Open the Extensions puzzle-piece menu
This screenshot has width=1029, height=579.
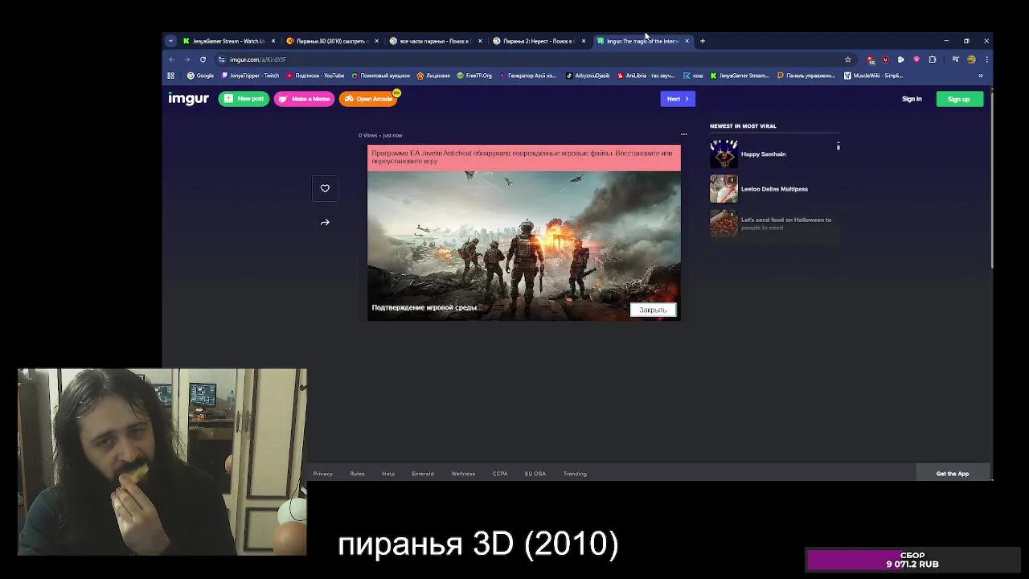[x=933, y=60]
